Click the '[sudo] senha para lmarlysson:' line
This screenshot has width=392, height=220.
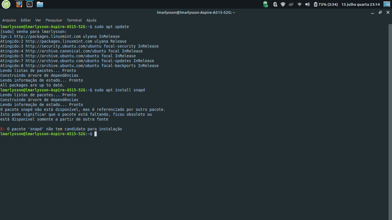(x=34, y=32)
